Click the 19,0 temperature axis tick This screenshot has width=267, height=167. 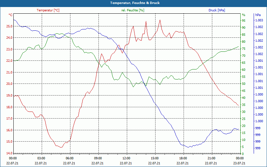(9, 96)
